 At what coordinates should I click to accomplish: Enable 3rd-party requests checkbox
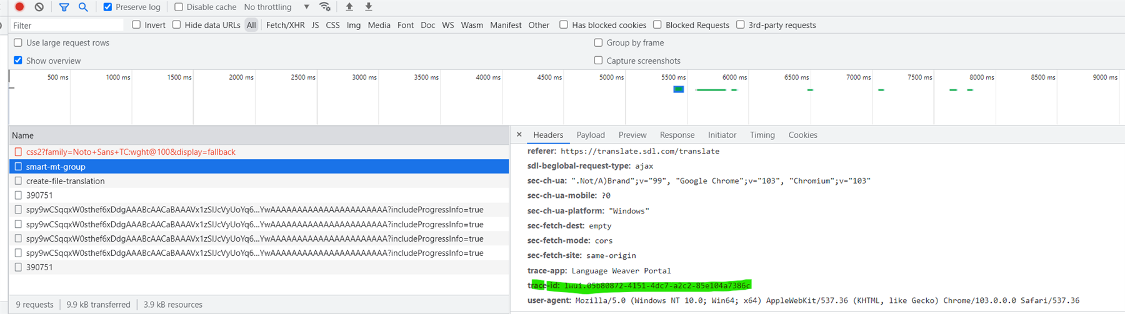click(740, 24)
